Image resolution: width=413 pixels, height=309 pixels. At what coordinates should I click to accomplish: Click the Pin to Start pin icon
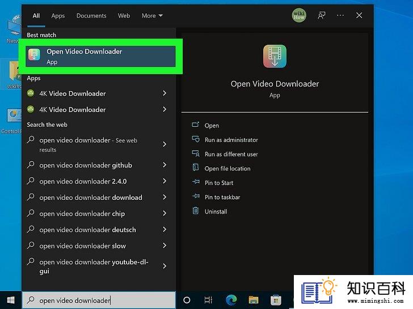pos(196,182)
